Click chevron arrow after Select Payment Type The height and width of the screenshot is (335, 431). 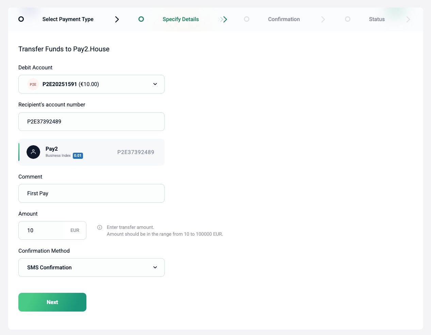[117, 19]
